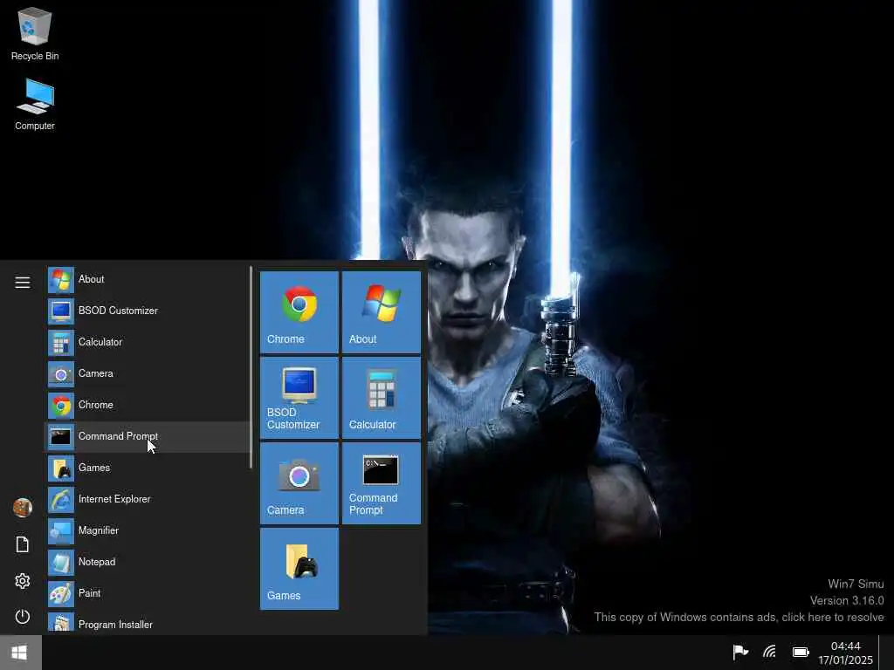Image resolution: width=894 pixels, height=670 pixels.
Task: Click the Chrome pinned tile
Action: pos(299,312)
